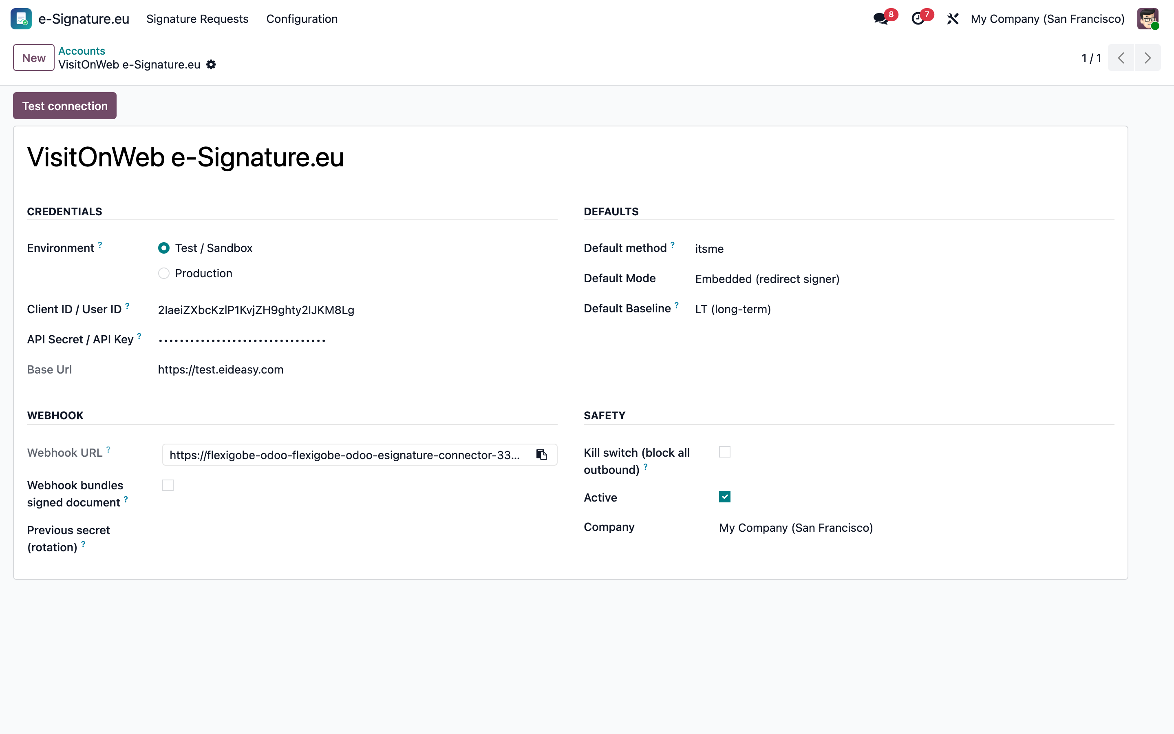Show help tooltip for Previous secret (rotation)
This screenshot has height=734, width=1174.
(x=83, y=544)
